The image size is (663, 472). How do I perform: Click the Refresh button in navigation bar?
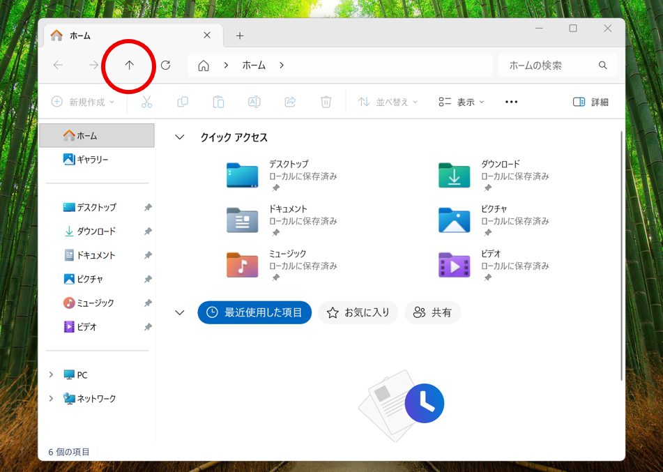click(165, 66)
